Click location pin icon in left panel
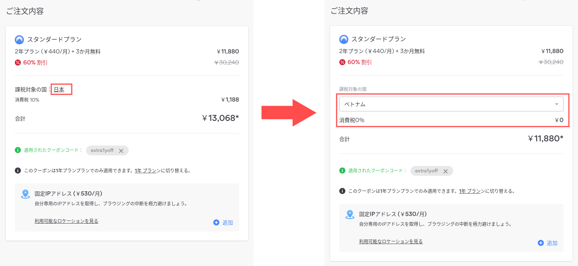This screenshot has height=266, width=578. coord(25,194)
